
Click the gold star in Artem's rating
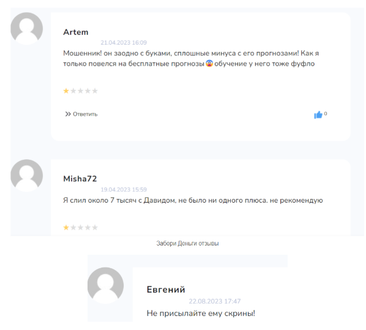(x=66, y=91)
